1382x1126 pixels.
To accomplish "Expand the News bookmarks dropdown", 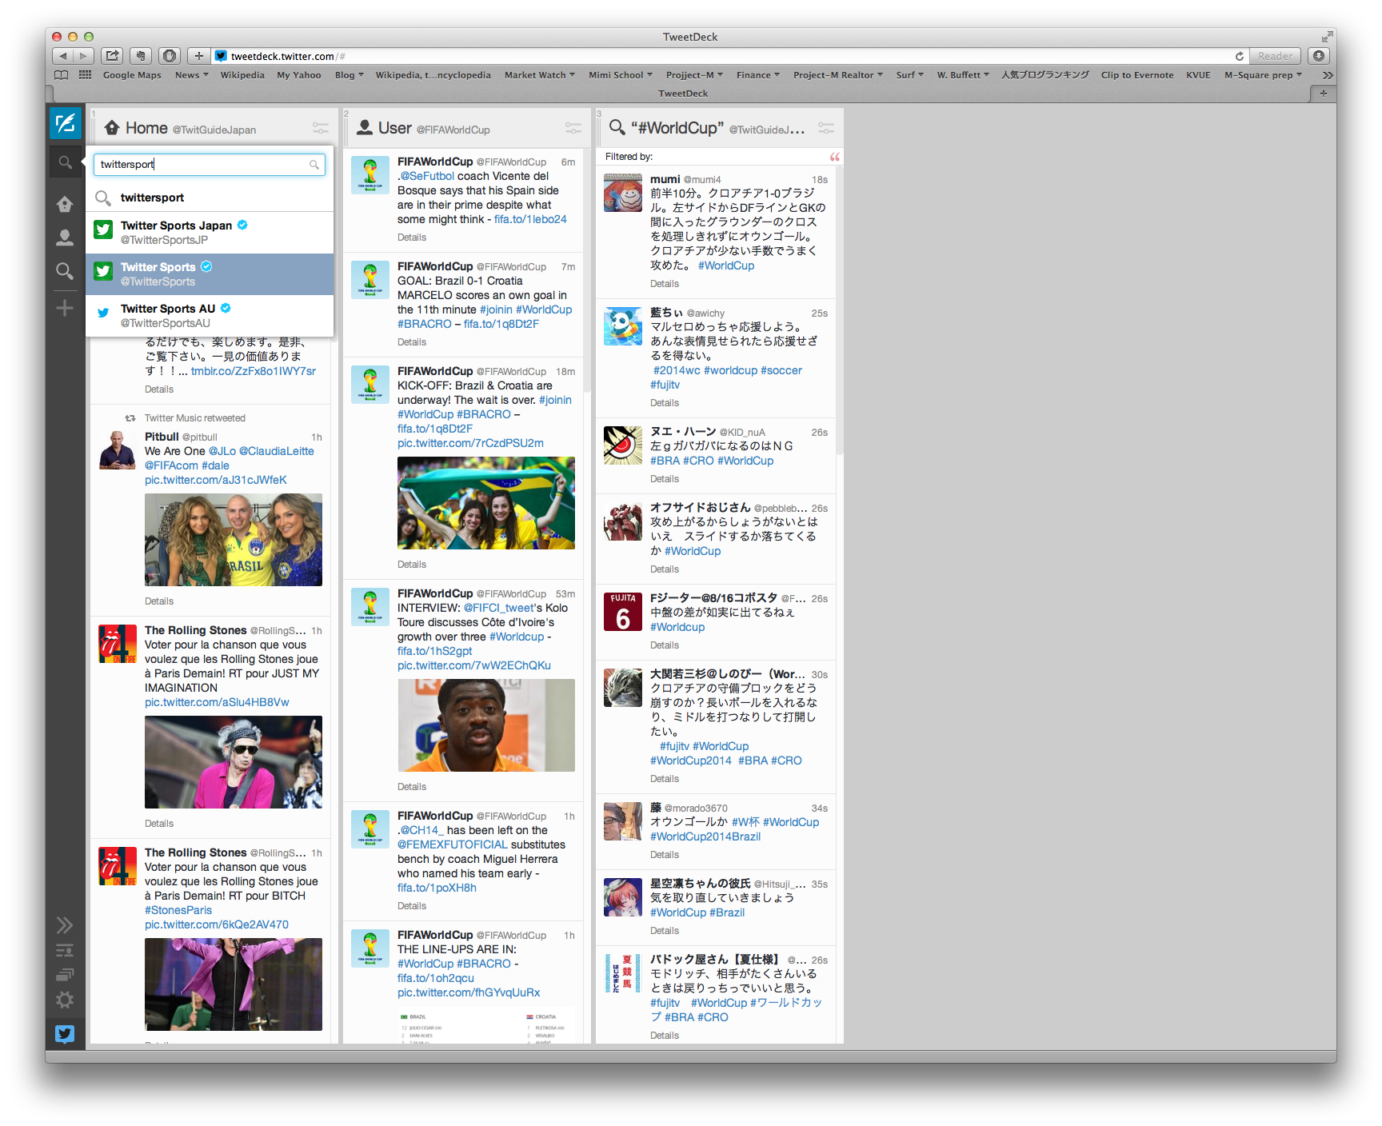I will pos(191,75).
